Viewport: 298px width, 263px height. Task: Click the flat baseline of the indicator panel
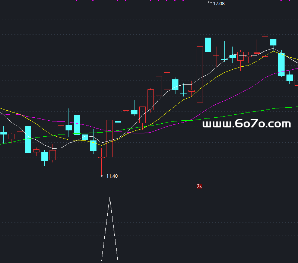(56, 261)
